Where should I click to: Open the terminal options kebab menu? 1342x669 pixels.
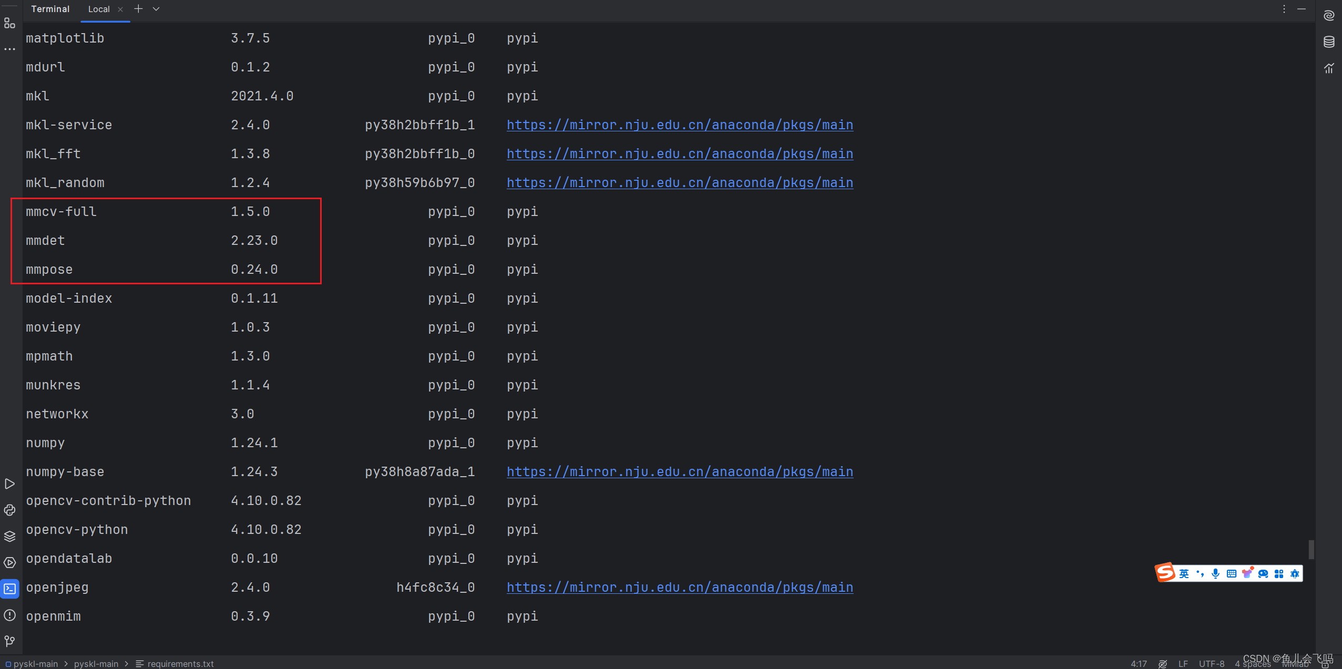pos(1284,9)
